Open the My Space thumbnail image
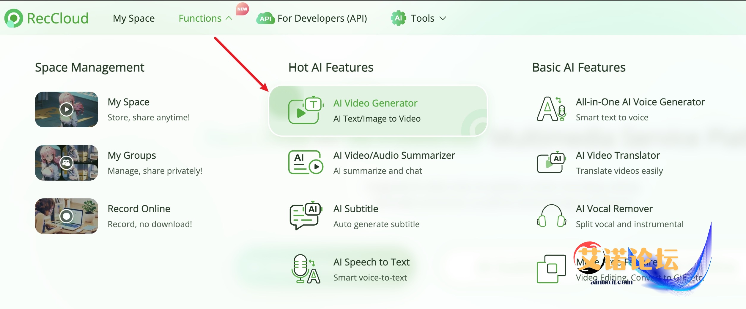The width and height of the screenshot is (746, 309). (67, 109)
